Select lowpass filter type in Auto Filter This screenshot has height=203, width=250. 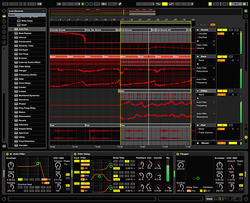tap(20, 179)
